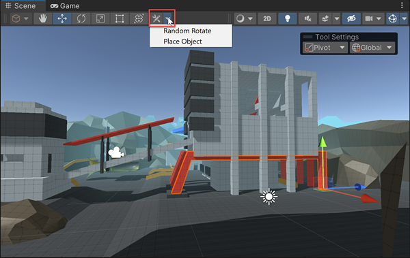Open the camera settings dropdown arrow
The image size is (410, 258).
tap(379, 18)
